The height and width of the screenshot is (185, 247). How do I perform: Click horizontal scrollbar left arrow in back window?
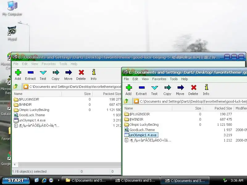[x=15, y=165]
